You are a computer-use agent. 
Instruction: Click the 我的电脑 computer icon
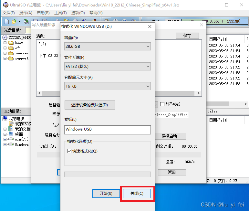pyautogui.click(x=5, y=118)
